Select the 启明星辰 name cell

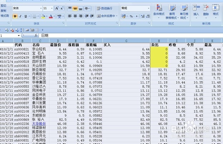[40, 57]
